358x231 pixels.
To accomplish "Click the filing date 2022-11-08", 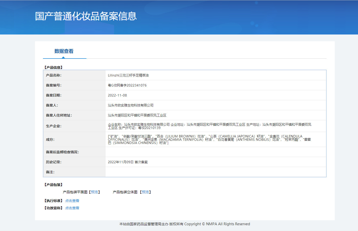I will click(x=117, y=95).
